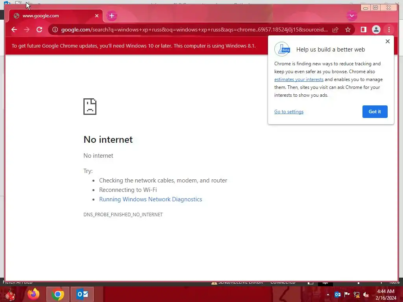Click 'Checking the network cables, modem, and router'
Image resolution: width=403 pixels, height=302 pixels.
(163, 180)
